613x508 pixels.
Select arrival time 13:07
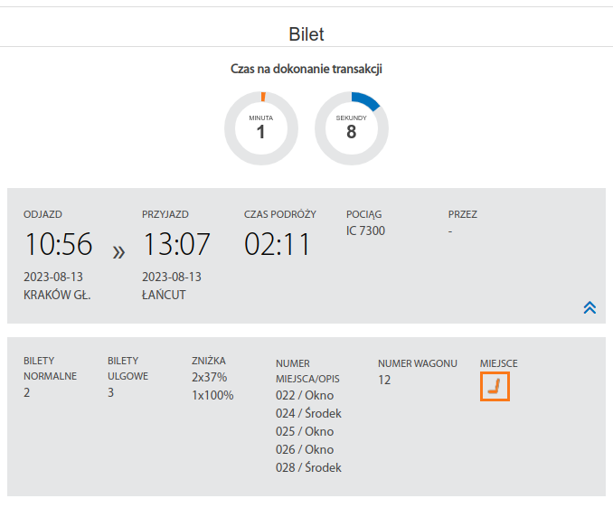pyautogui.click(x=176, y=244)
